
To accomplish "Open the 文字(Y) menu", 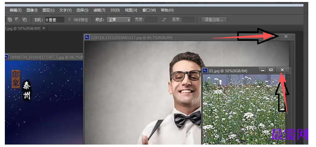I will 65,10.
